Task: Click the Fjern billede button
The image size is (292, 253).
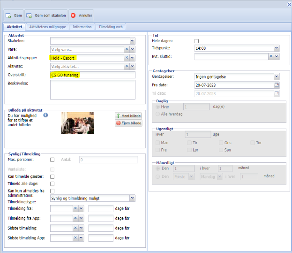Action: click(x=128, y=123)
